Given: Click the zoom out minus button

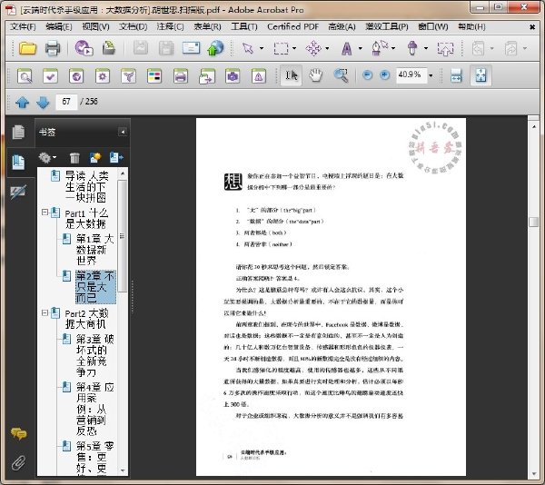Looking at the screenshot, I should [x=367, y=74].
